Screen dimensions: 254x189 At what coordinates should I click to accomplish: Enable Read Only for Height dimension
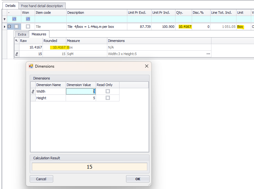point(108,98)
